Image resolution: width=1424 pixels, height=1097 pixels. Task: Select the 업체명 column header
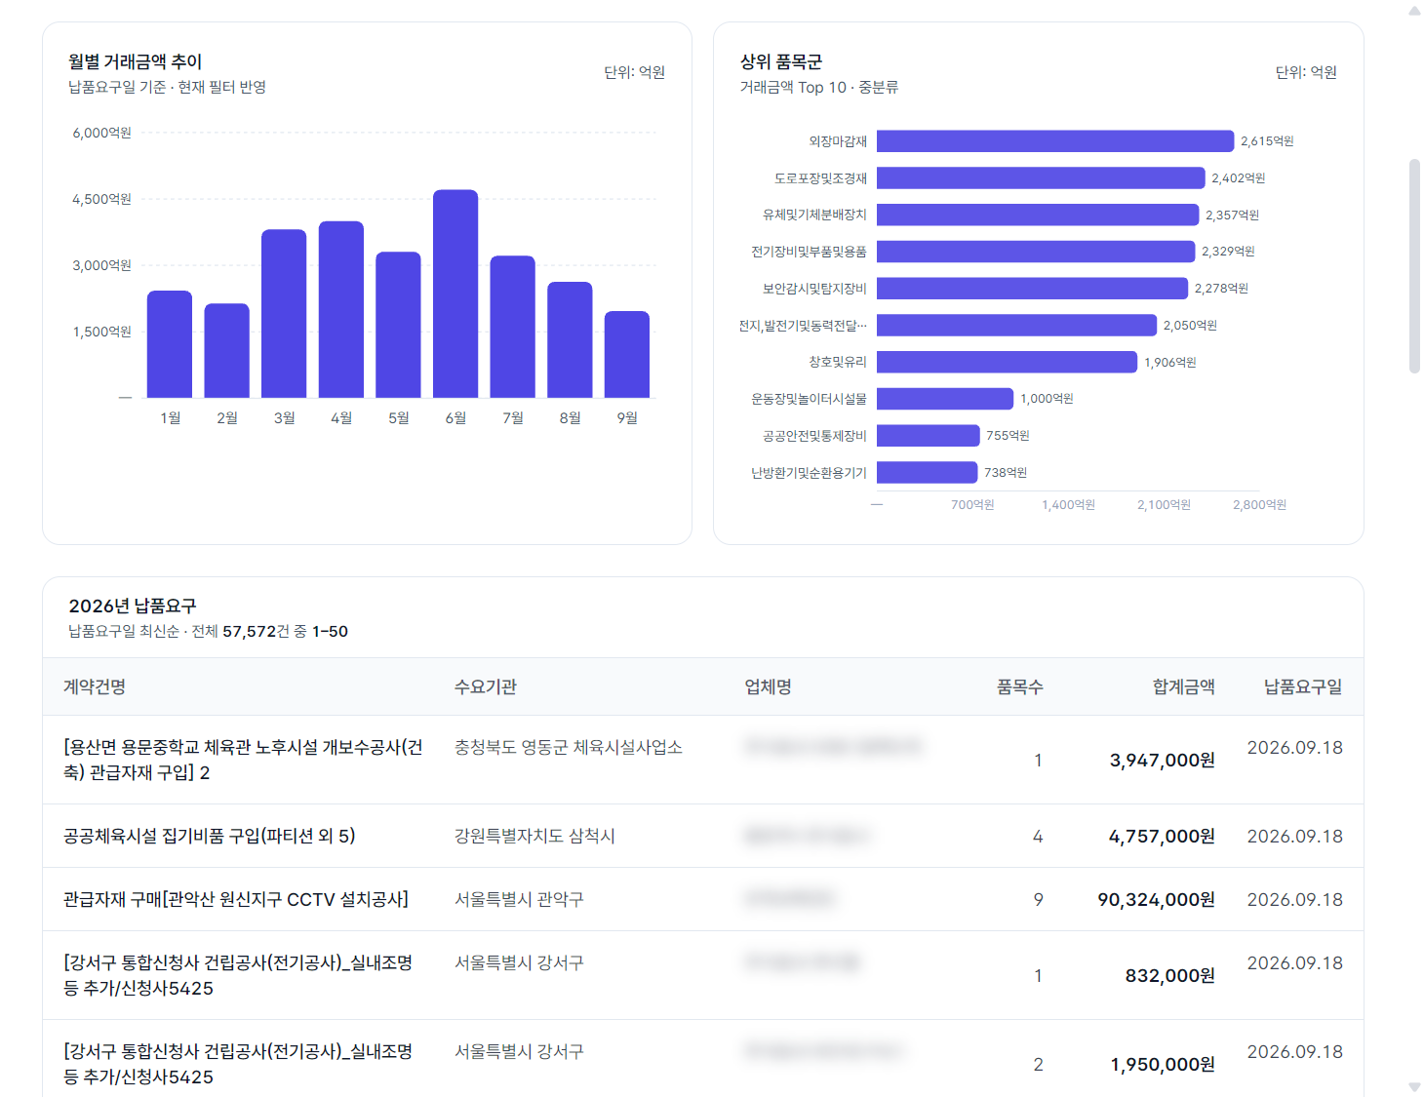tap(769, 686)
